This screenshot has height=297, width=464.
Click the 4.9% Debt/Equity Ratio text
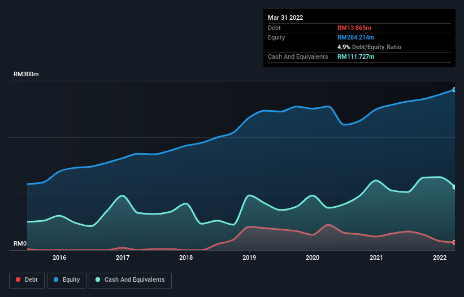click(370, 47)
